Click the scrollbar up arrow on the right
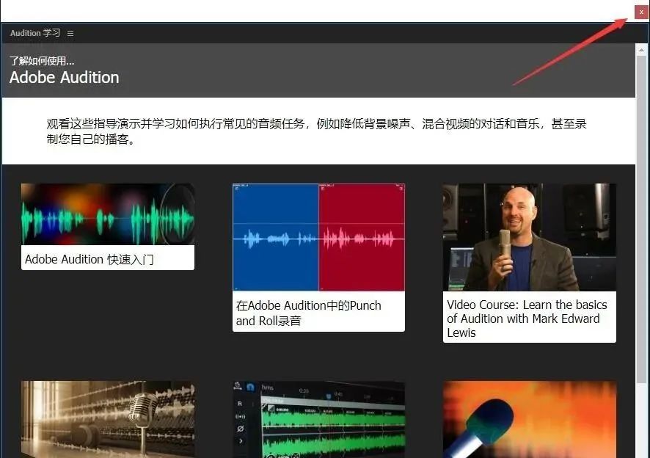650x458 pixels. [x=641, y=50]
